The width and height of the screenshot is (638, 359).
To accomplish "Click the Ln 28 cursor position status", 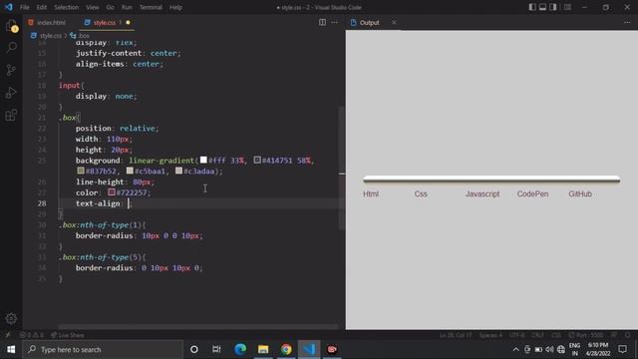I will [x=456, y=335].
